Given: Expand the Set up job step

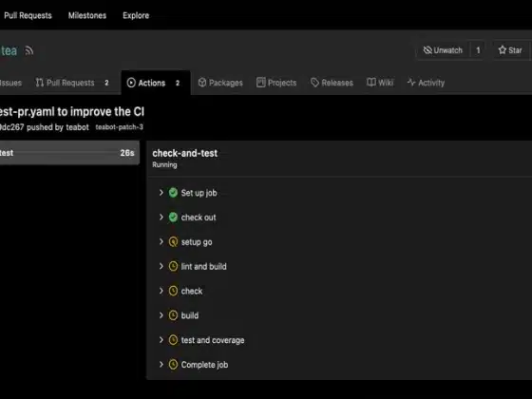Looking at the screenshot, I should (x=161, y=193).
